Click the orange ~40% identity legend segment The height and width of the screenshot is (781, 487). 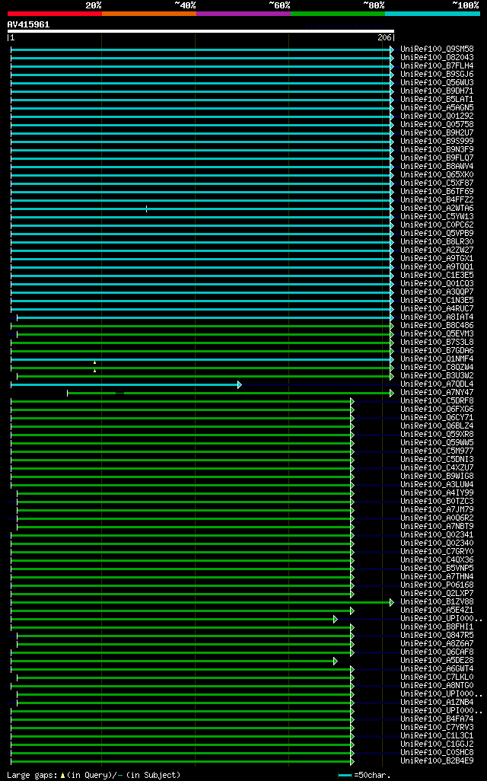(x=149, y=14)
